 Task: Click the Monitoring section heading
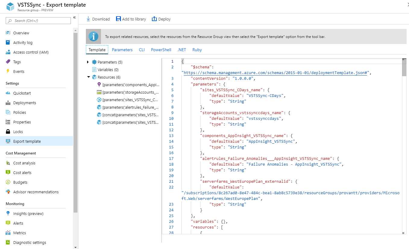(15, 204)
